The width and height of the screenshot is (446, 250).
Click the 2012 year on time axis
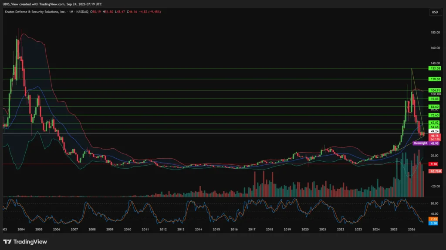tap(163, 230)
